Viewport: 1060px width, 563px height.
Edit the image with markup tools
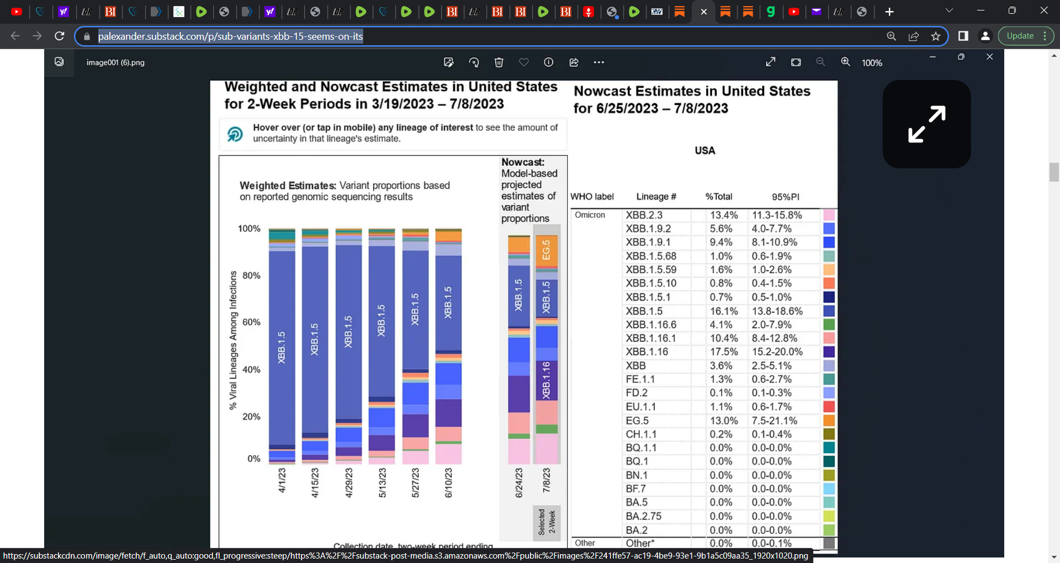pos(449,62)
